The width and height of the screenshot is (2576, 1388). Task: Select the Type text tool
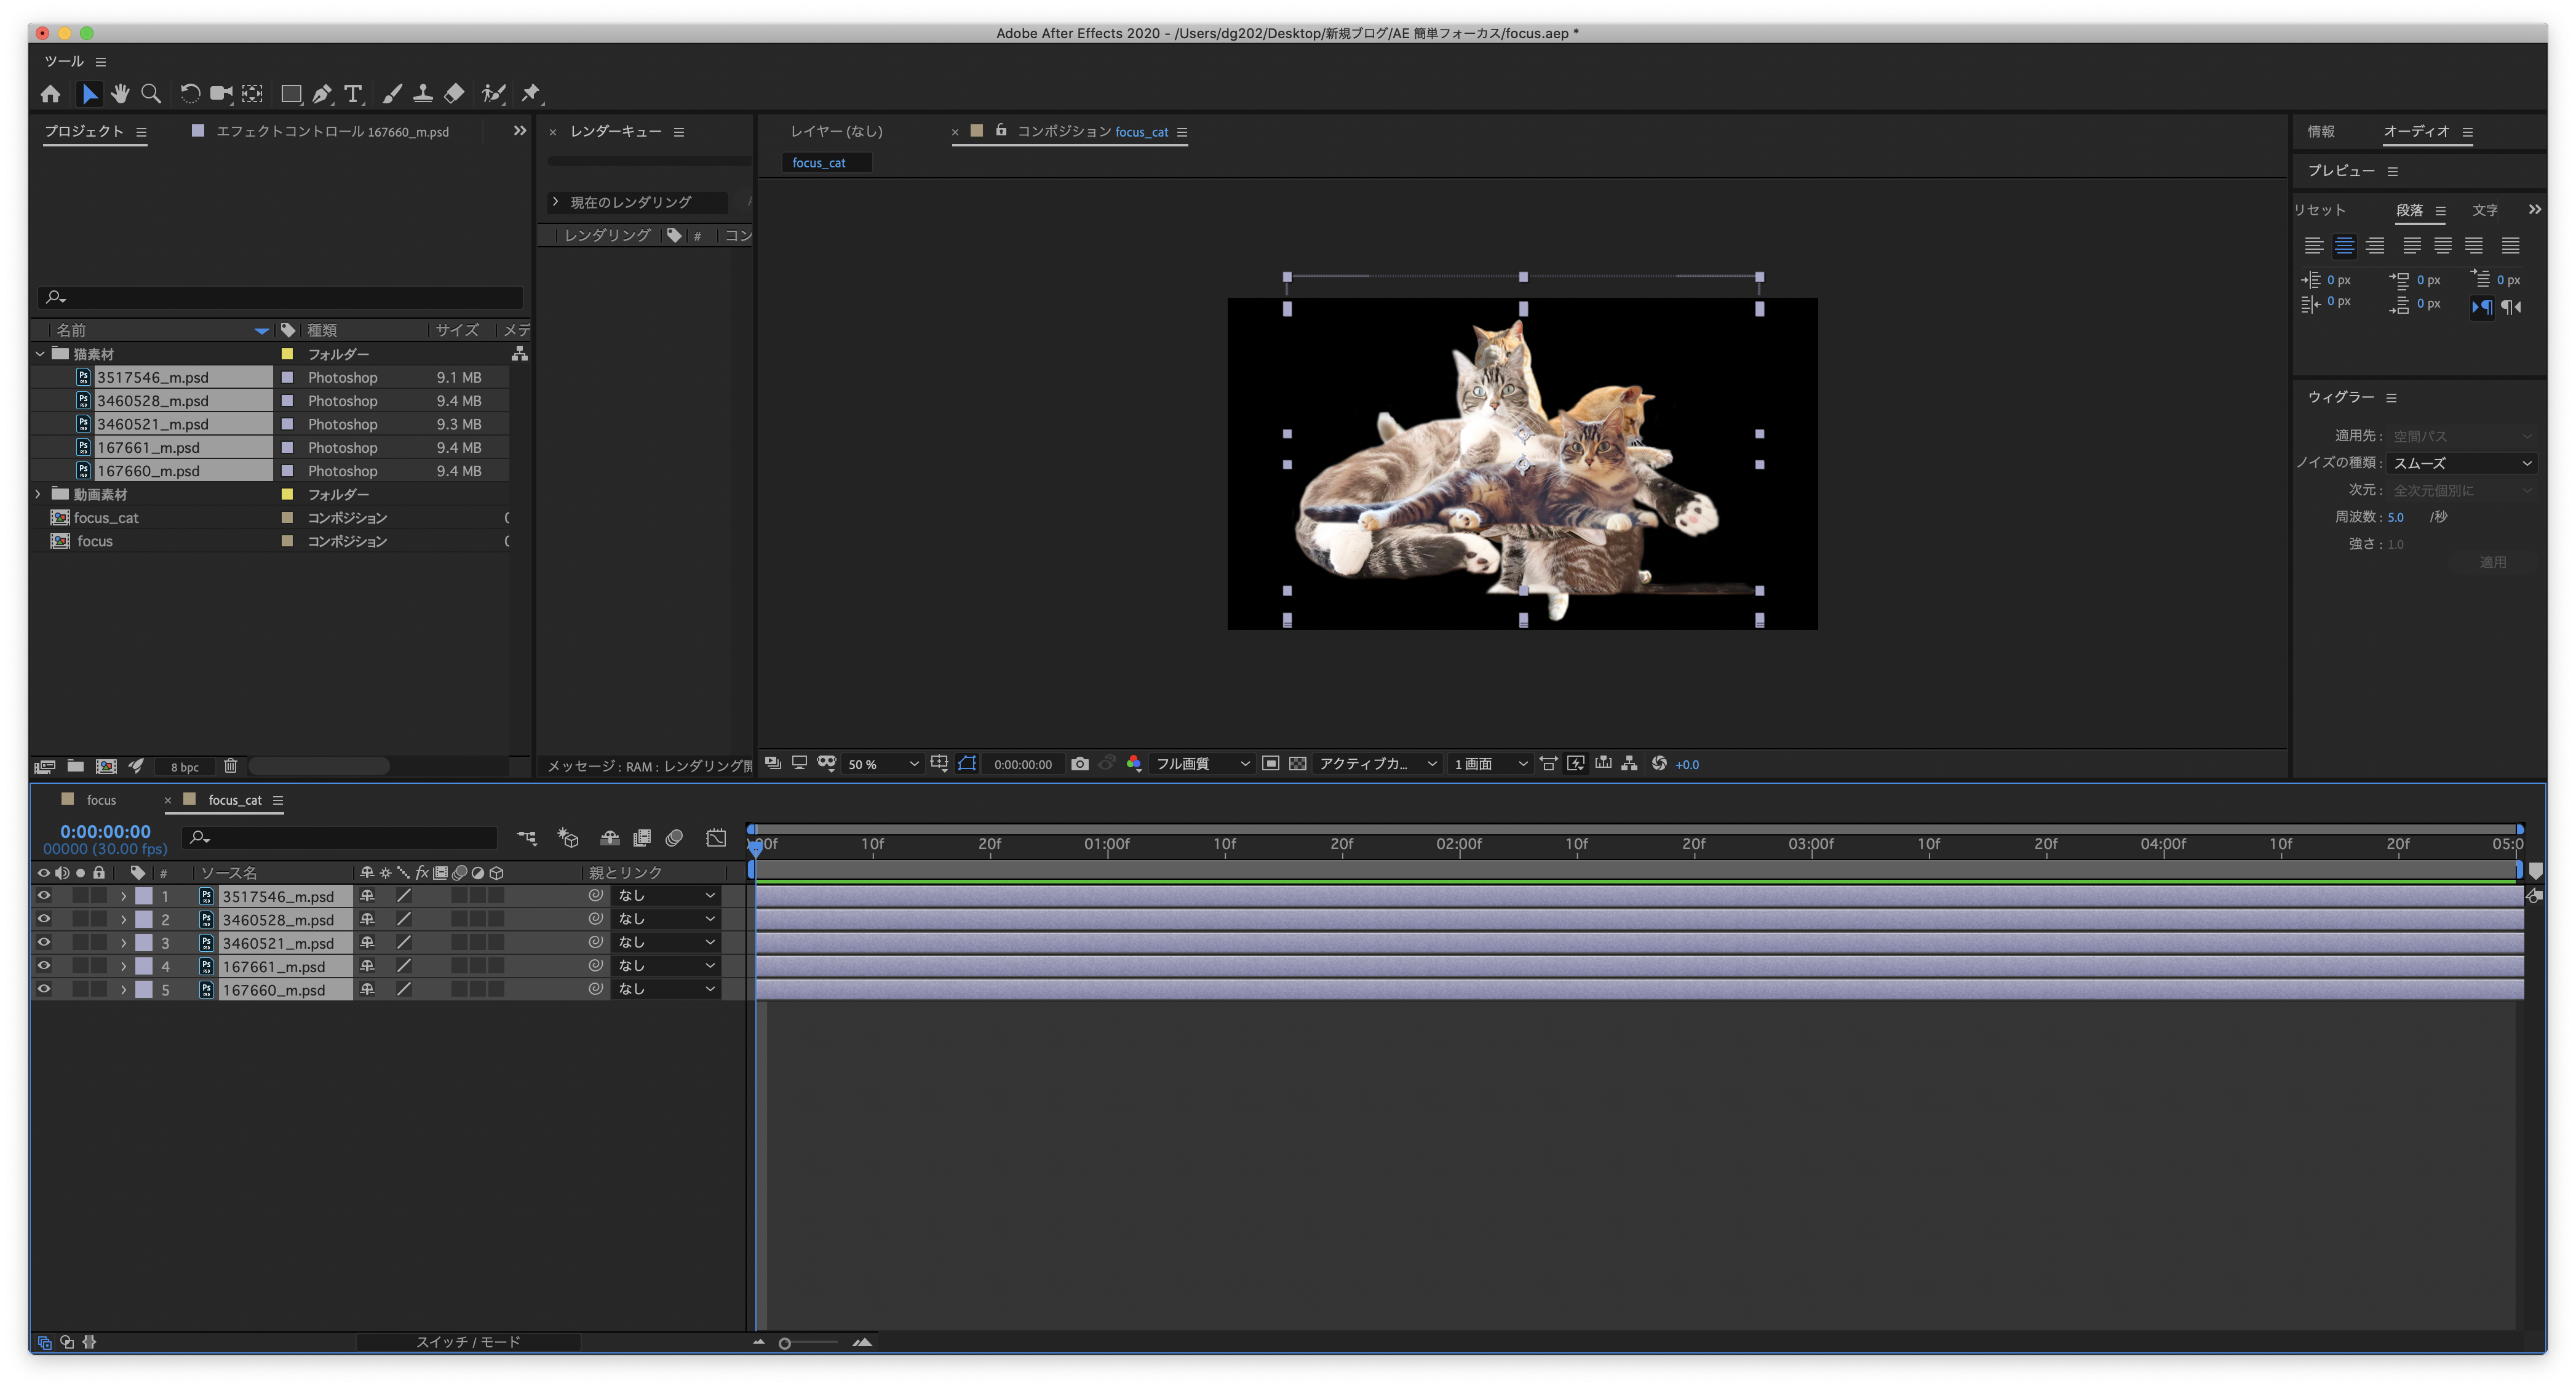click(x=353, y=94)
